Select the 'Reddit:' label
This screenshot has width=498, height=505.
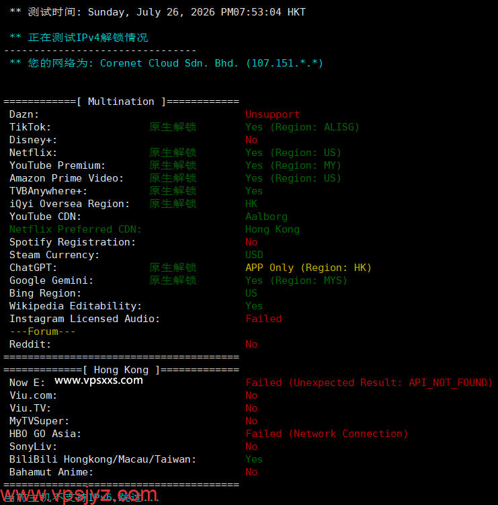pyautogui.click(x=30, y=344)
